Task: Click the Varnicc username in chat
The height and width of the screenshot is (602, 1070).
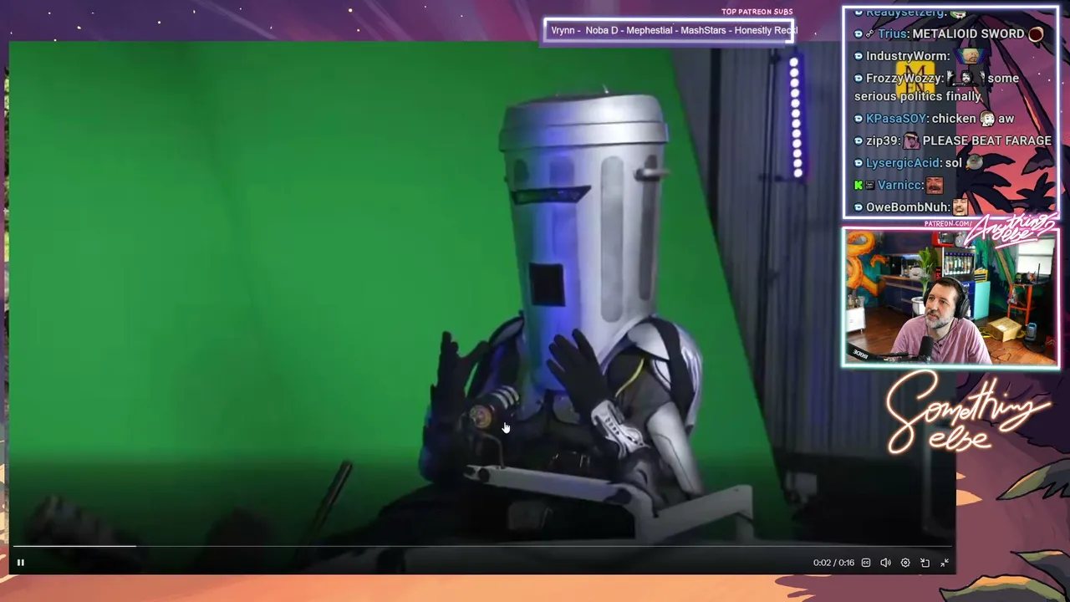Action: (x=900, y=185)
